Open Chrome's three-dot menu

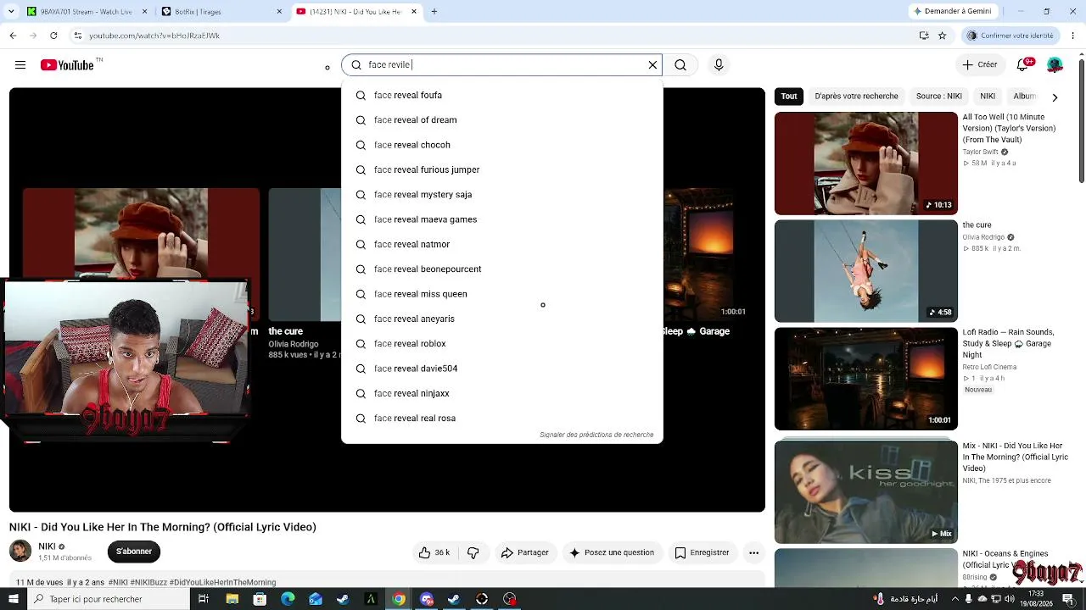tap(1072, 36)
